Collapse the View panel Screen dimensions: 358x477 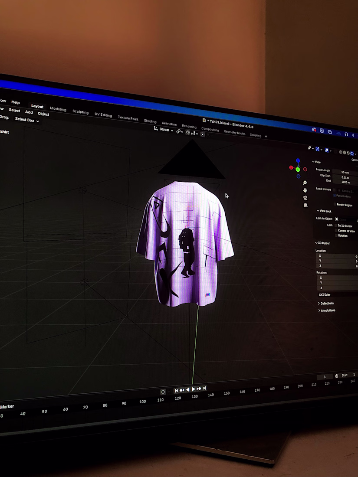tap(316, 162)
